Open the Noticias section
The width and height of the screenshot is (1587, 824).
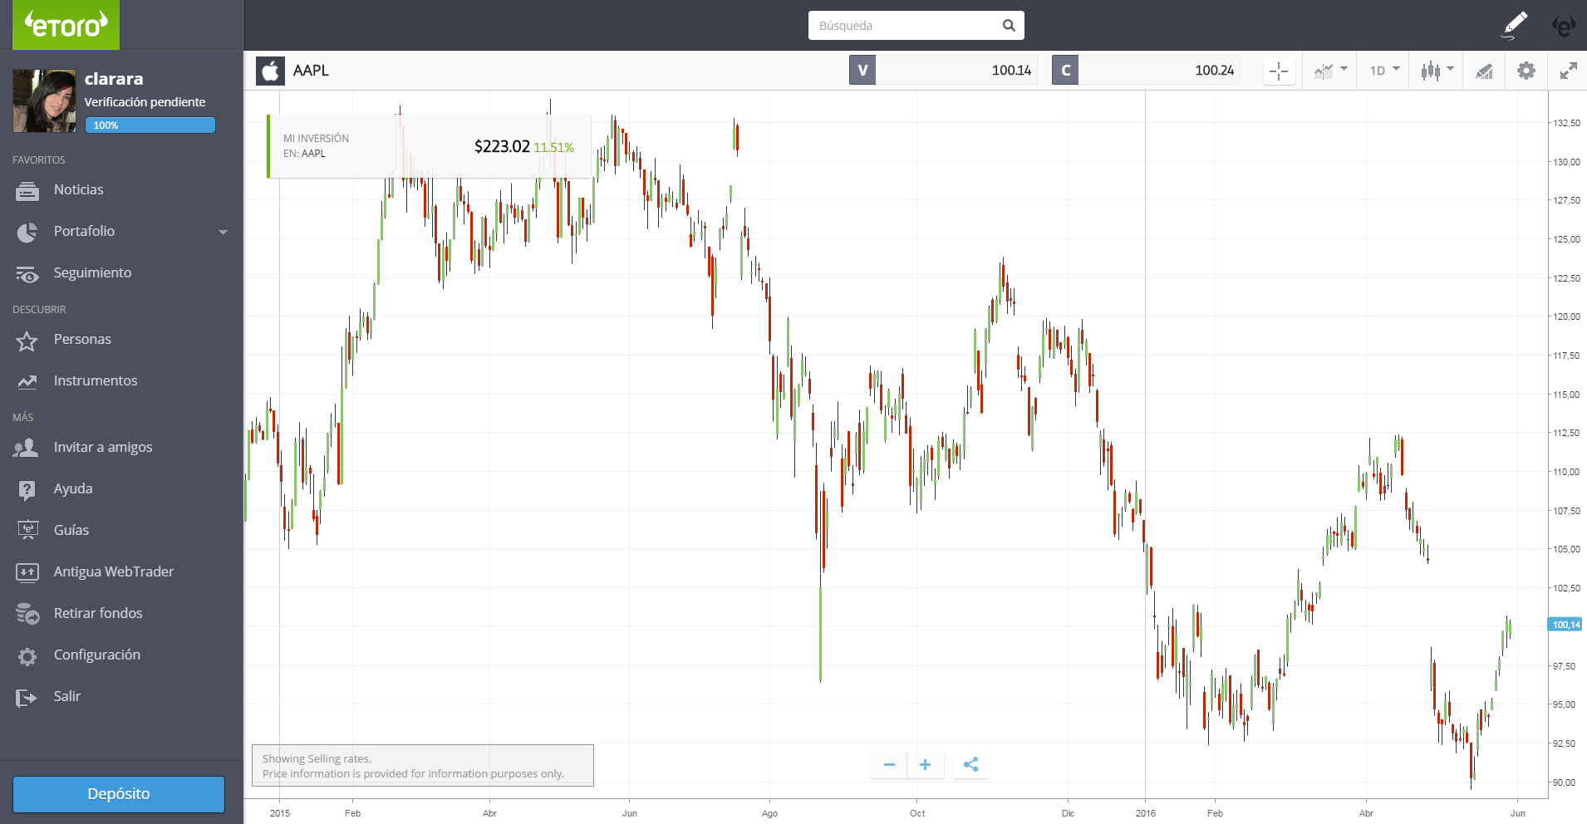[78, 189]
